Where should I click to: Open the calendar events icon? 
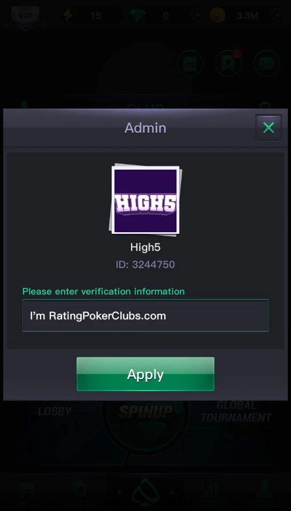190,63
